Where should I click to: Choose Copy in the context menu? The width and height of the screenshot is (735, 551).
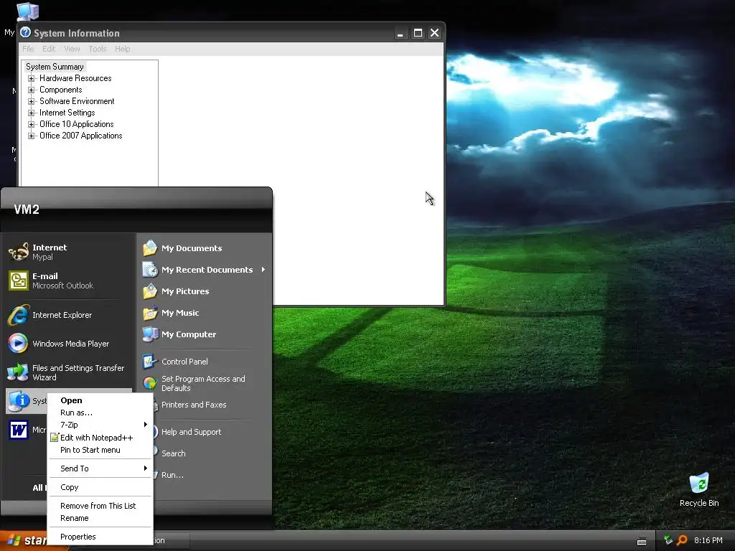(x=100, y=487)
